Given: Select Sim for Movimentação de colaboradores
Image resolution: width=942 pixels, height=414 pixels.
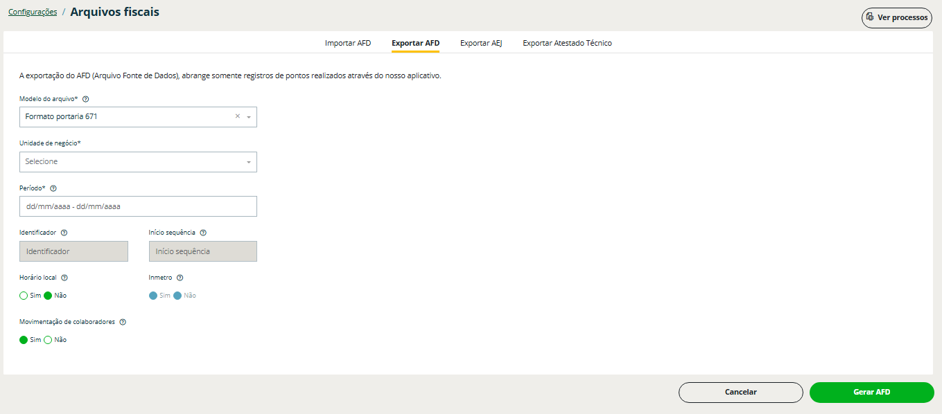Looking at the screenshot, I should 24,340.
